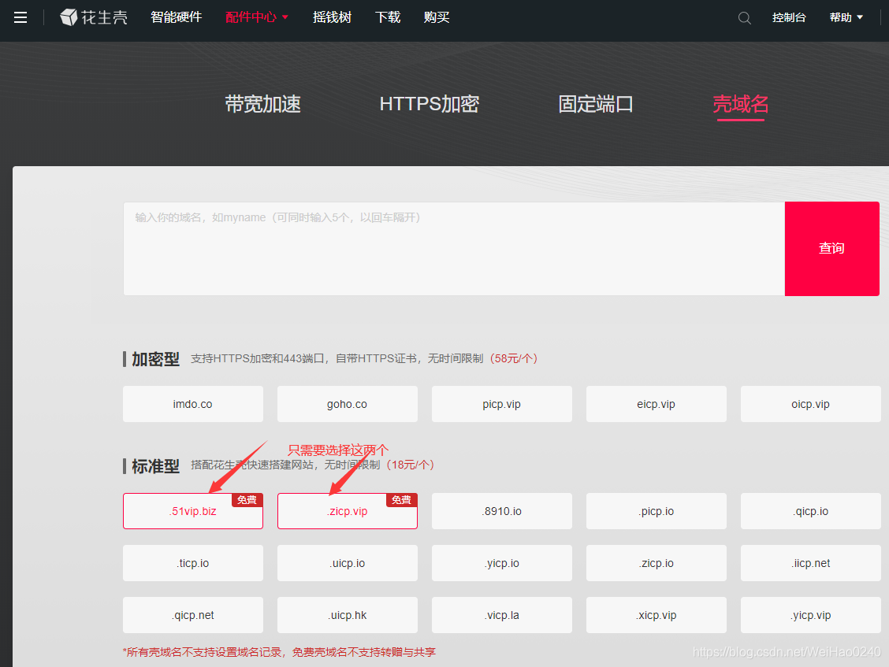Select free .zicp.vip suffix
Viewport: 889px width, 667px height.
click(x=347, y=511)
